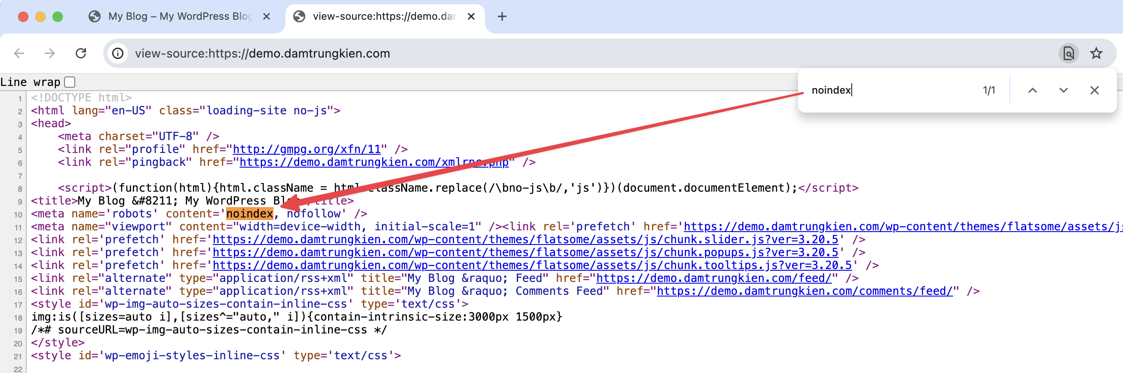The height and width of the screenshot is (373, 1123).
Task: Jump to previous find result
Action: pos(1032,90)
